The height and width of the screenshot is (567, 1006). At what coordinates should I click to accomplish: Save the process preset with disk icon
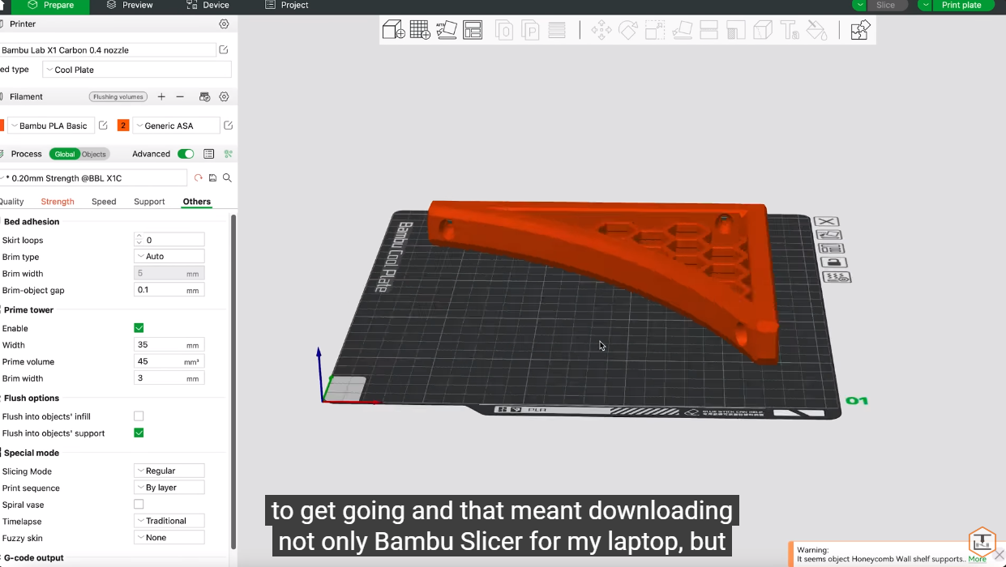click(x=212, y=178)
